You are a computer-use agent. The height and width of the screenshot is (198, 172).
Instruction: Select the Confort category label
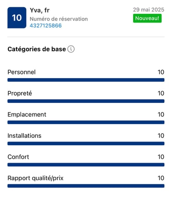[x=18, y=157]
